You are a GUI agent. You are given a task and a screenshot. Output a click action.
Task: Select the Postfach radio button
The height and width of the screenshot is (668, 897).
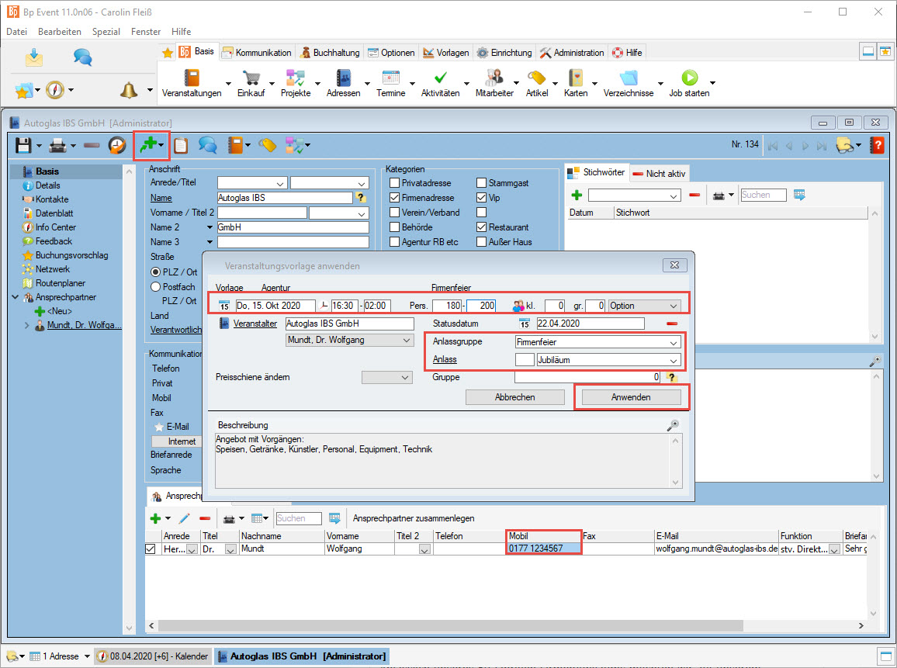[155, 287]
